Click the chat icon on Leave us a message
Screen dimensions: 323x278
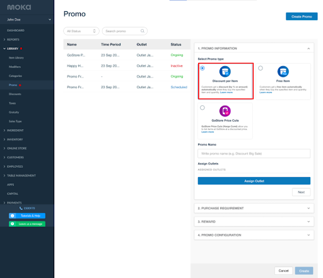[13, 224]
